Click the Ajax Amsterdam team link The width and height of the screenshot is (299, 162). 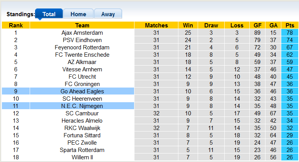point(82,33)
